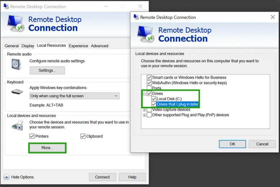Screen dimensions: 280x187
Task: Expand the Video capture devices node
Action: (x=144, y=110)
